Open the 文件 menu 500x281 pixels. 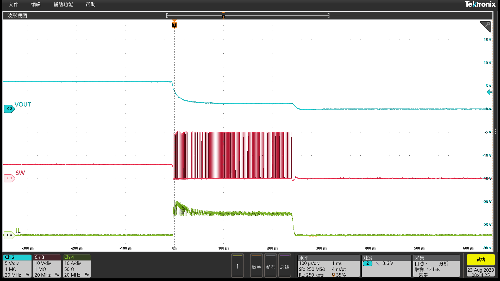pos(14,4)
